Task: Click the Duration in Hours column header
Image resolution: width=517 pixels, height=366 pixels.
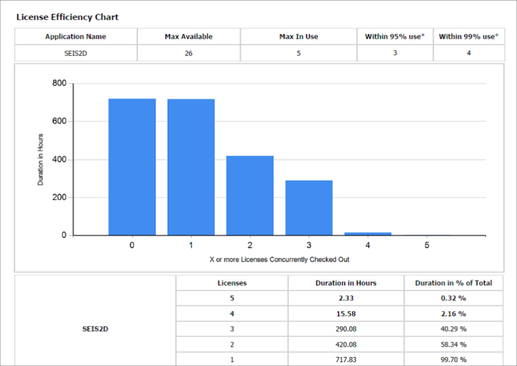Action: tap(346, 283)
